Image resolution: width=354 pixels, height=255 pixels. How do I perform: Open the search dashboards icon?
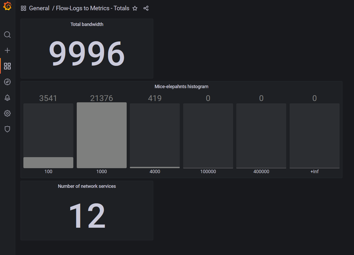click(x=7, y=35)
